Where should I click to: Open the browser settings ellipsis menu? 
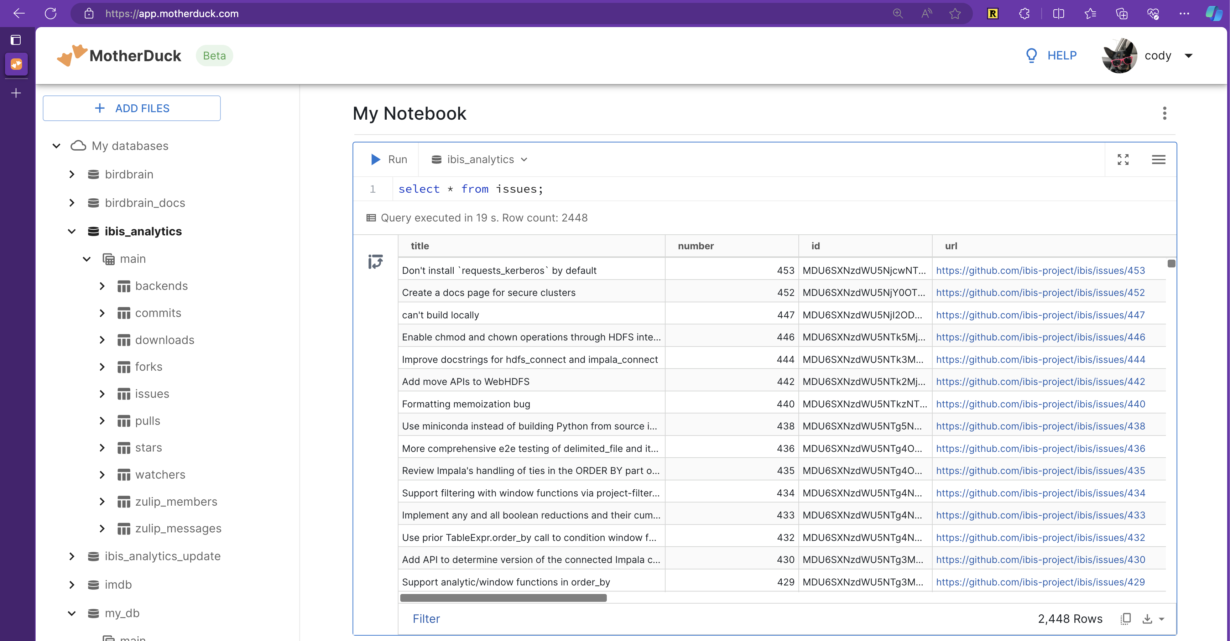point(1184,14)
